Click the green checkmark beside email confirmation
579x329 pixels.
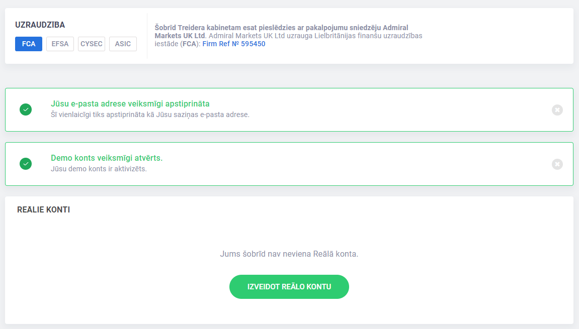coord(26,109)
